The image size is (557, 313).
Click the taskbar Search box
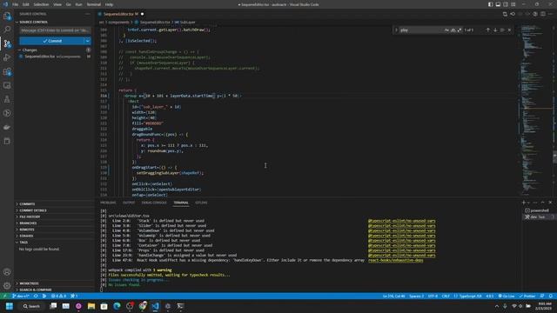pyautogui.click(x=31, y=306)
